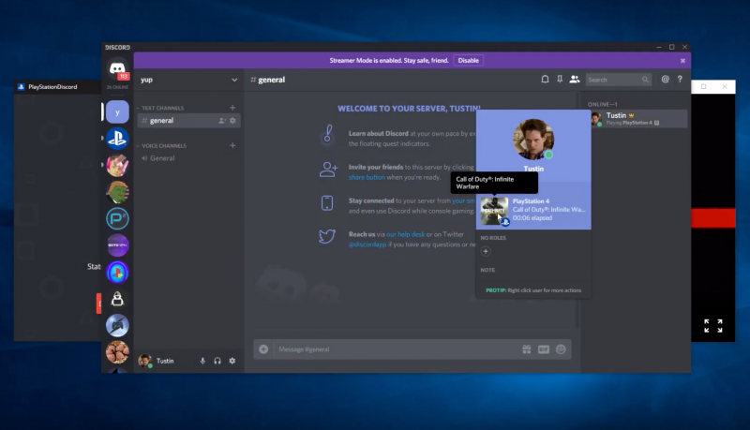Add a role with plus button
Image resolution: width=750 pixels, height=430 pixels.
click(486, 251)
